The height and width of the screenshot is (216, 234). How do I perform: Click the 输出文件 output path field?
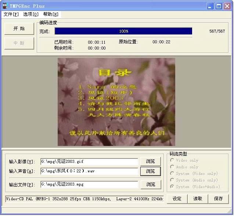pos(89,184)
